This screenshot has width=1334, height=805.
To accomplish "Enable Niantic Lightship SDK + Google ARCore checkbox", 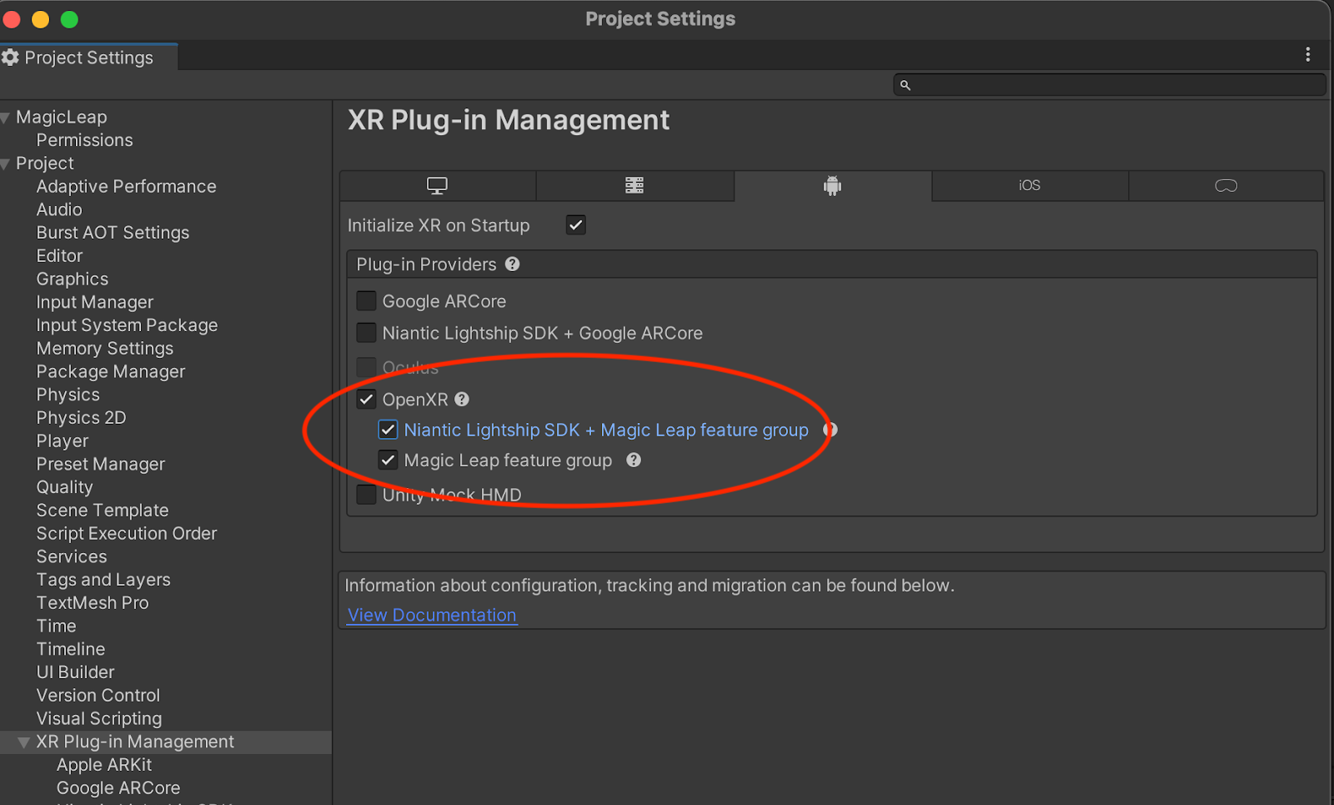I will coord(366,333).
